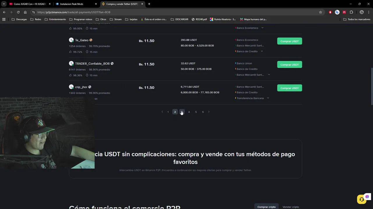Go to pagination page 4
373x209 pixels.
[x=189, y=112]
